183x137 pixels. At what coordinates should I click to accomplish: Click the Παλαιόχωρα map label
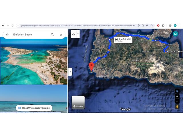(x=109, y=78)
